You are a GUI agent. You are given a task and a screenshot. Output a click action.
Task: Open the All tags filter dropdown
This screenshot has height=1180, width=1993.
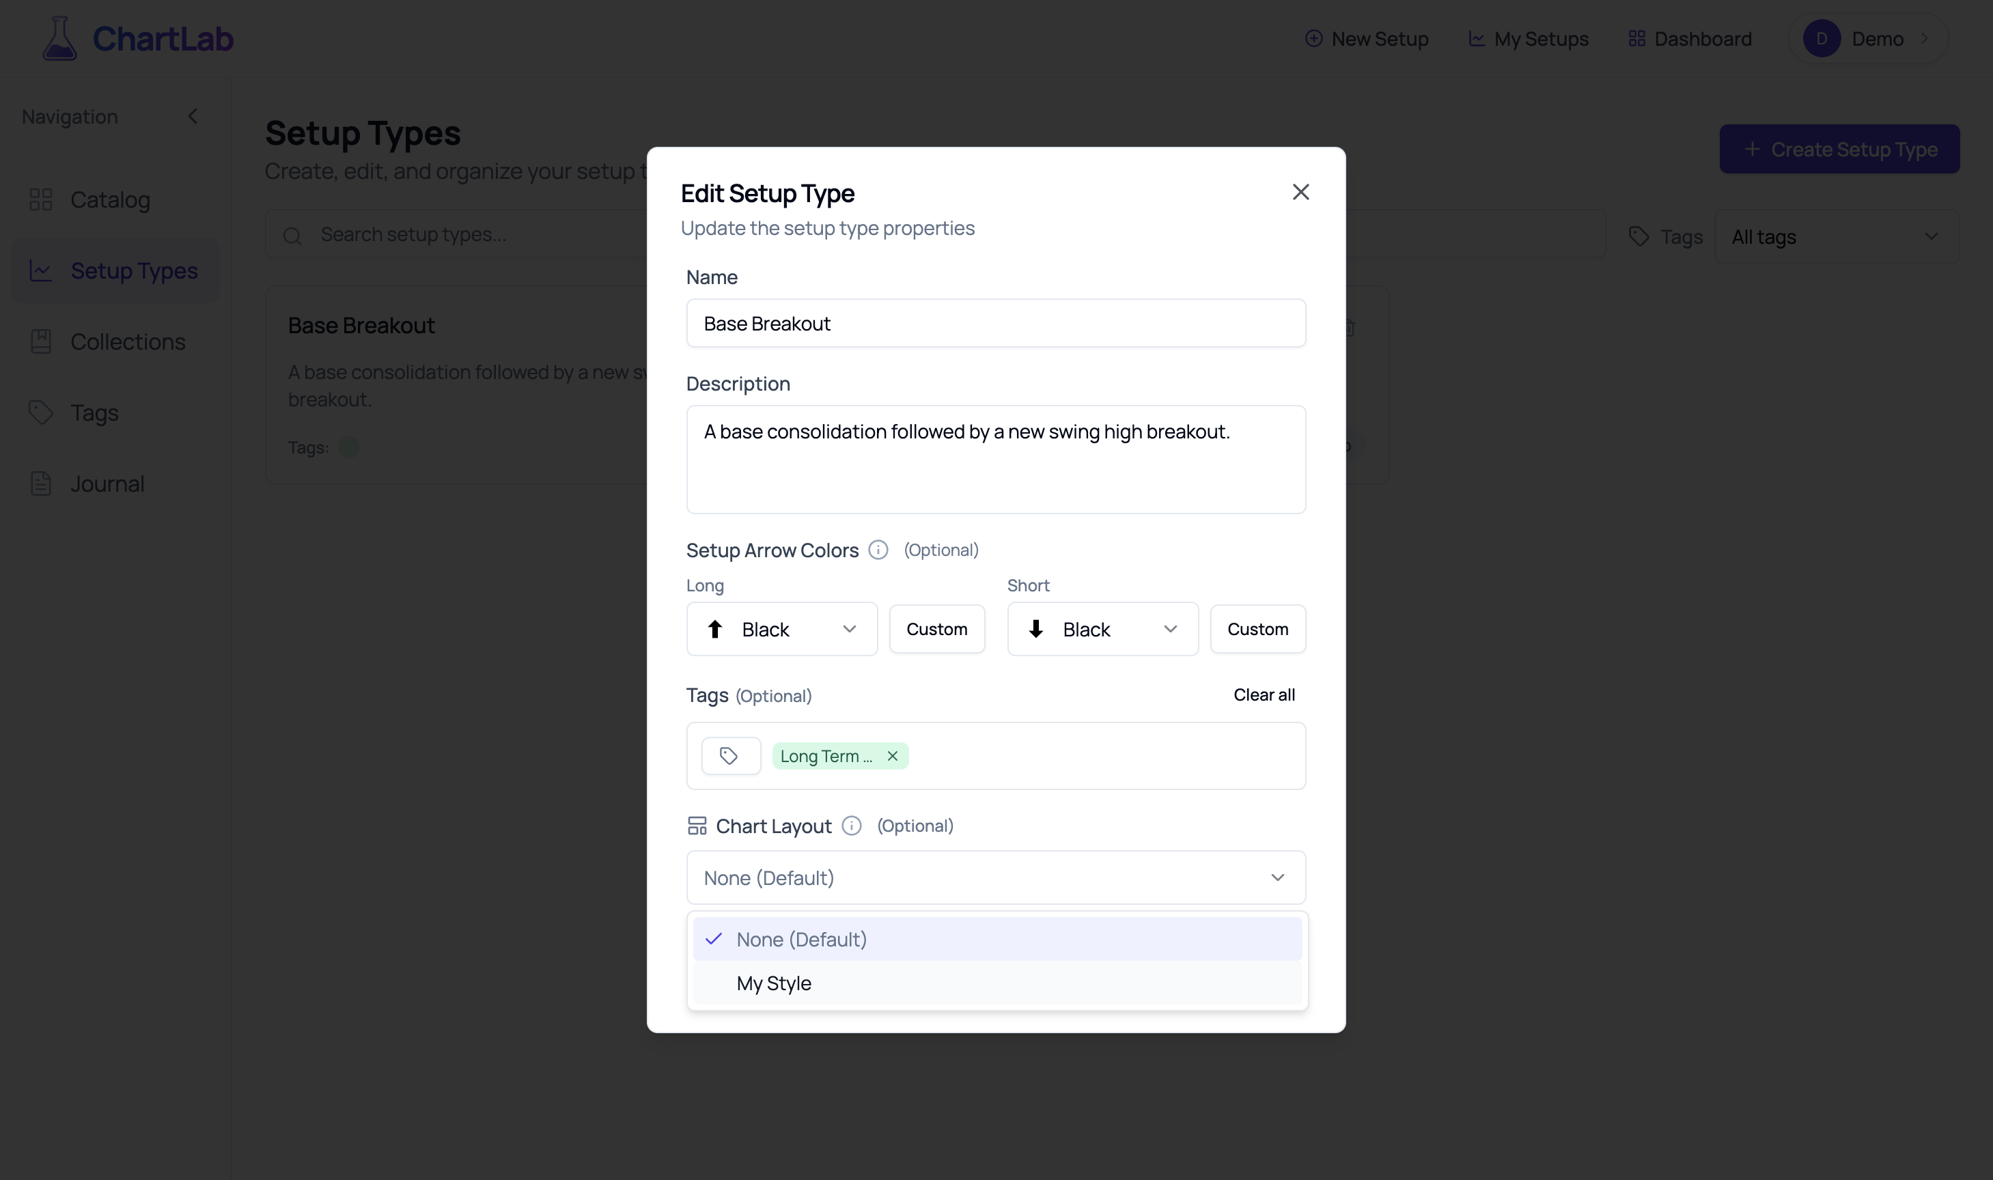pos(1837,236)
